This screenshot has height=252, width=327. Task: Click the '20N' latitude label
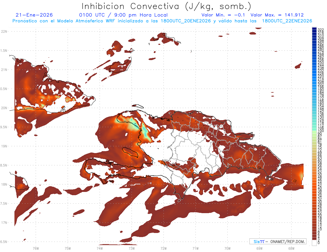[x=5, y=108]
